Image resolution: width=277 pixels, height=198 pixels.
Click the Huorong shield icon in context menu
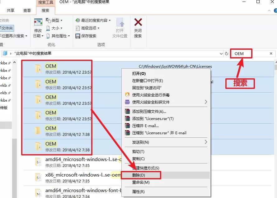127,95
